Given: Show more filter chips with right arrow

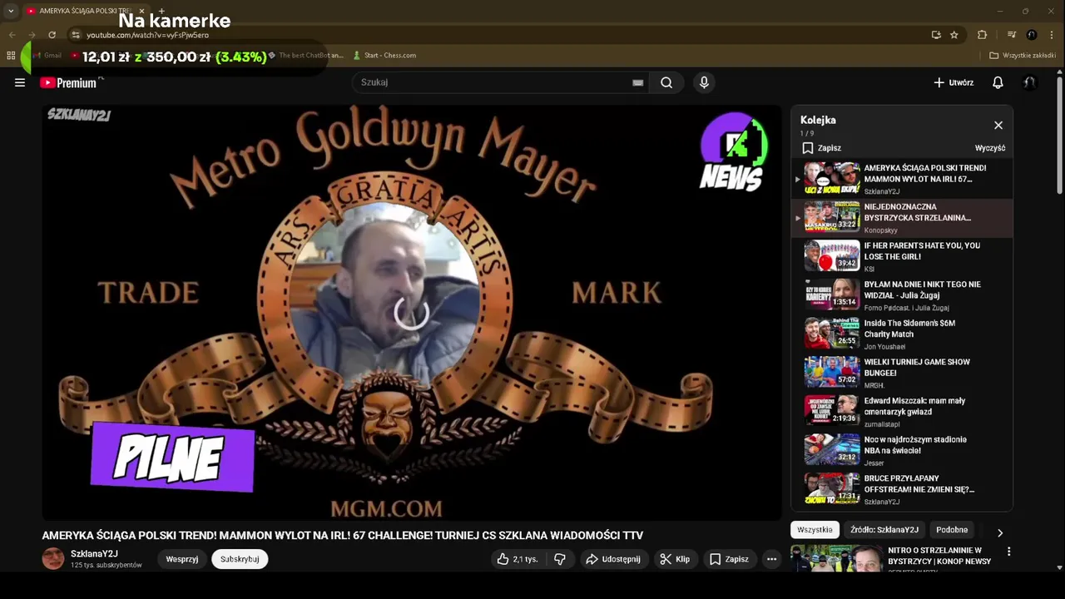Looking at the screenshot, I should coord(1000,532).
